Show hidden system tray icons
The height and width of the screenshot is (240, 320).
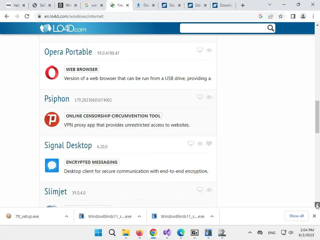[x=250, y=232]
